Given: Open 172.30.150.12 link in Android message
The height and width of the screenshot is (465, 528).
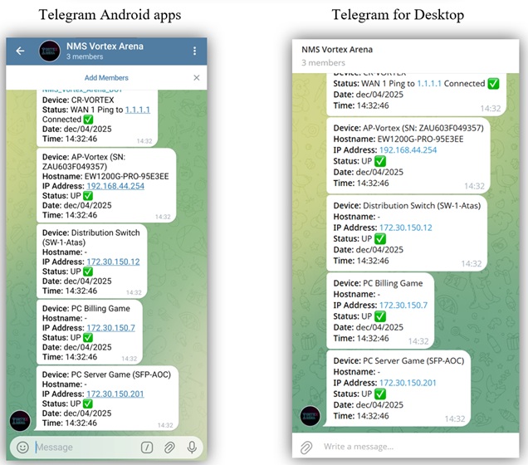Looking at the screenshot, I should tap(113, 262).
